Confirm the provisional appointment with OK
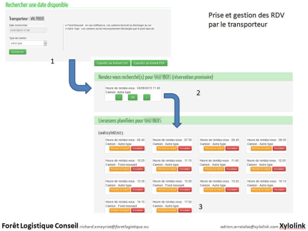 pyautogui.click(x=133, y=97)
